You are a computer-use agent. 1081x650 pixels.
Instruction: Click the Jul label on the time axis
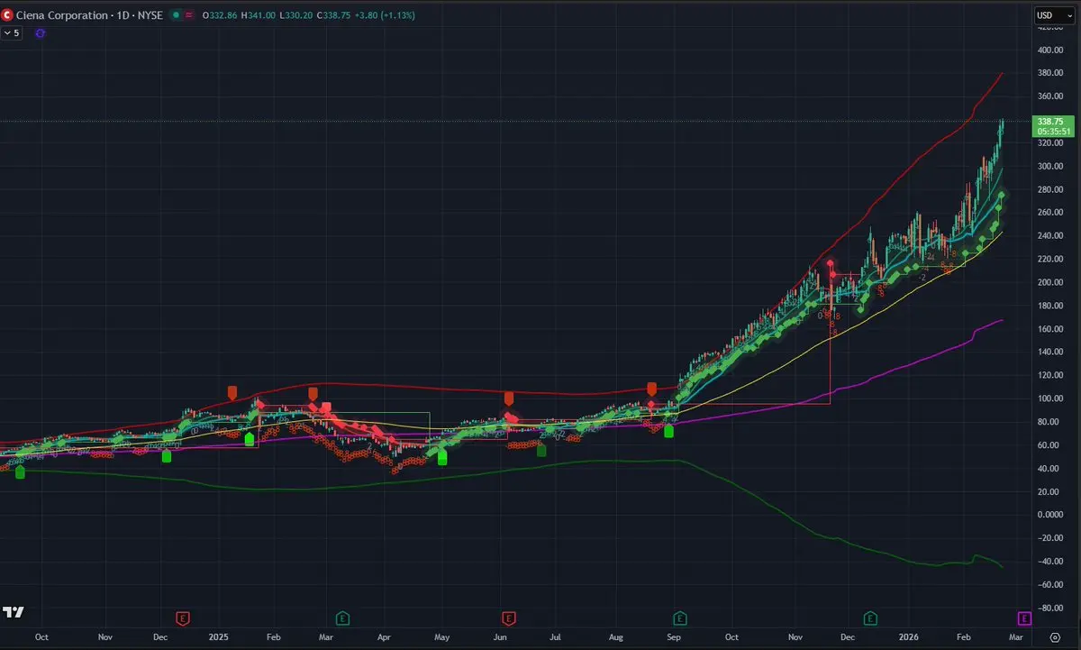[x=556, y=636]
